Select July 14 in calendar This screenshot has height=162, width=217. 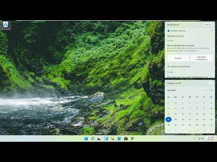coord(190,114)
